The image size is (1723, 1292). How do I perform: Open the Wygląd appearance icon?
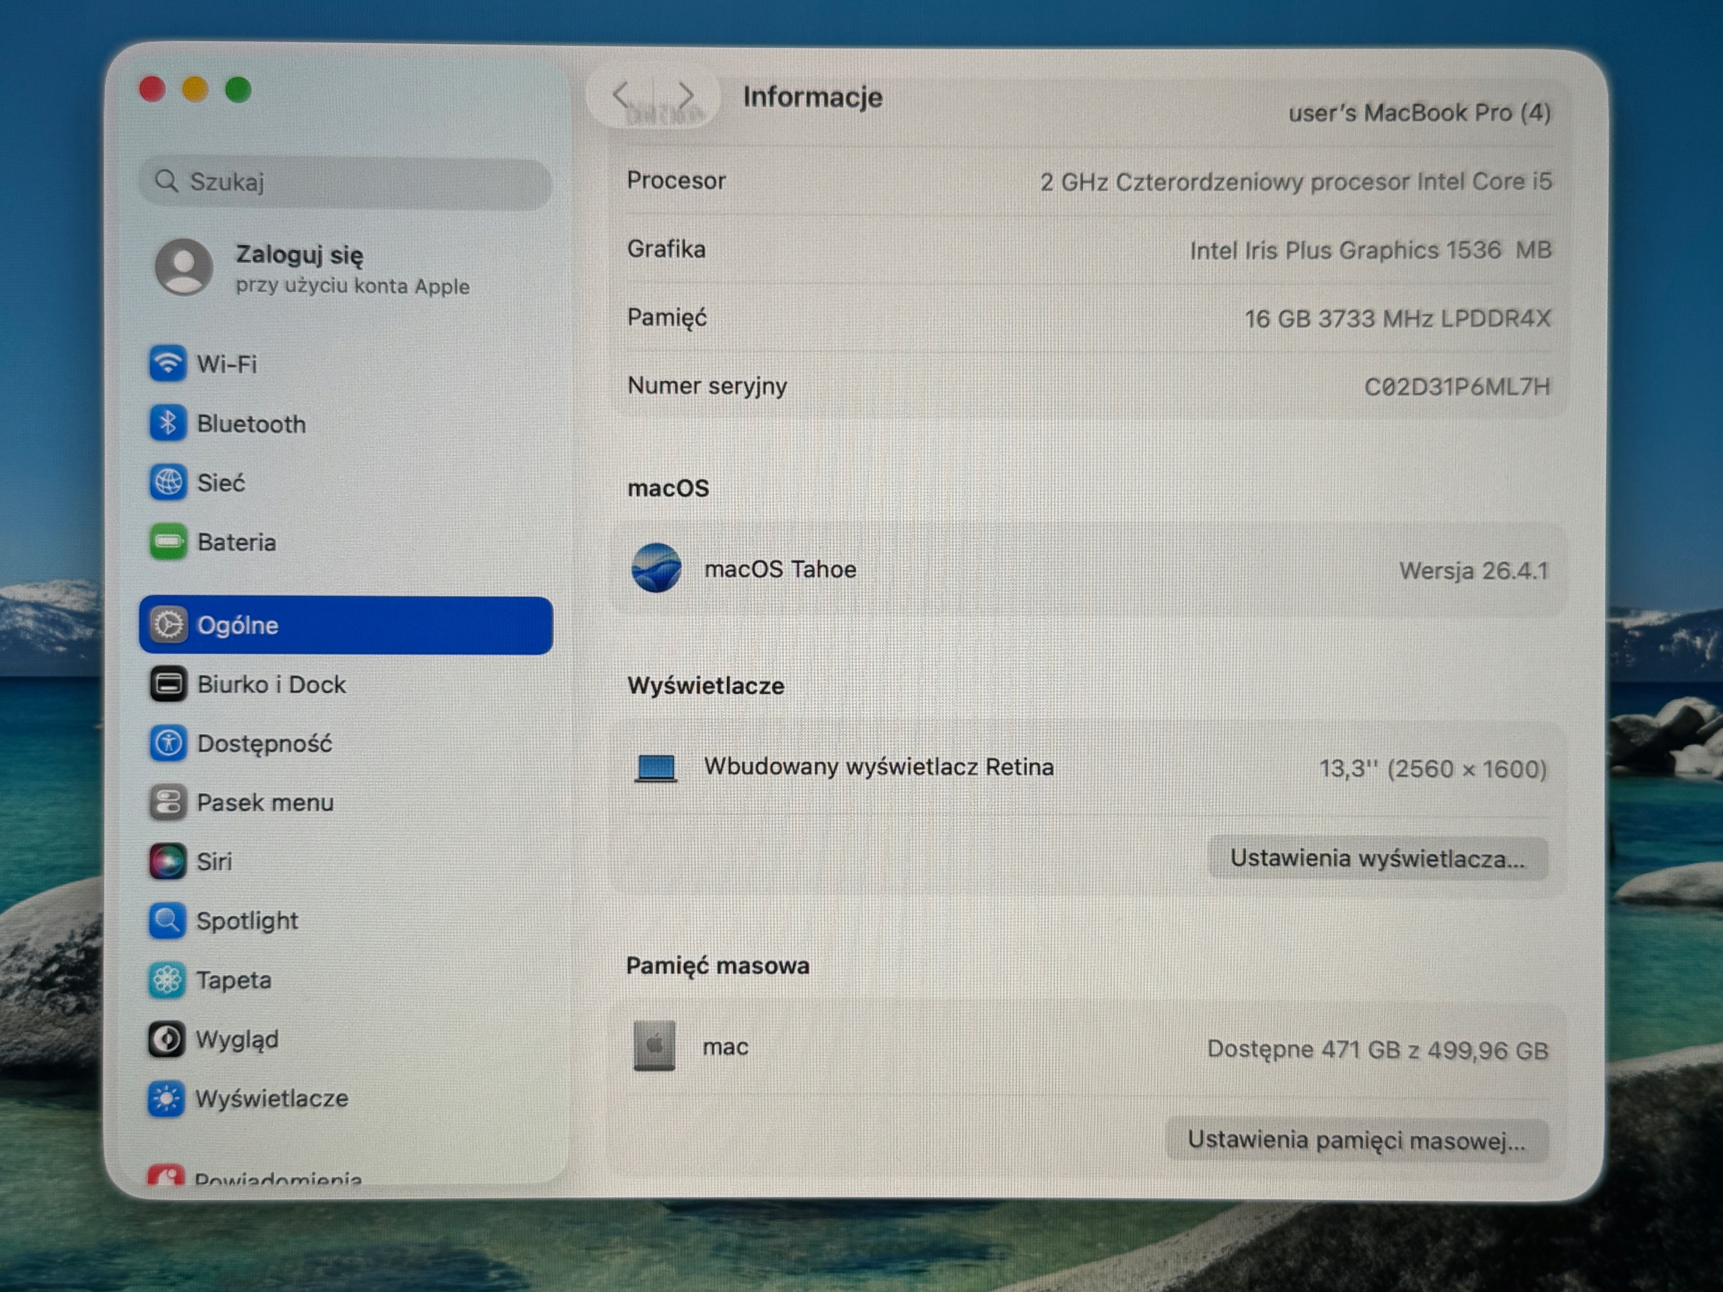tap(167, 1039)
